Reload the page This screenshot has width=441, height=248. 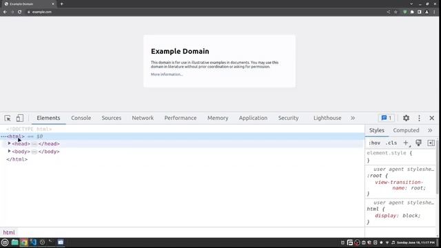(20, 12)
